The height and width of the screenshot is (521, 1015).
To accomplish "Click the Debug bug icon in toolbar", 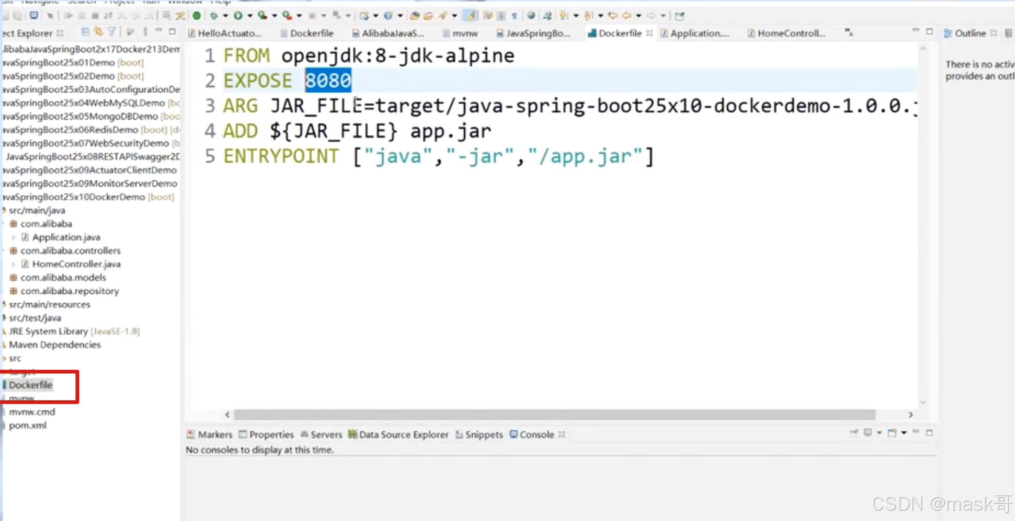I will 214,16.
